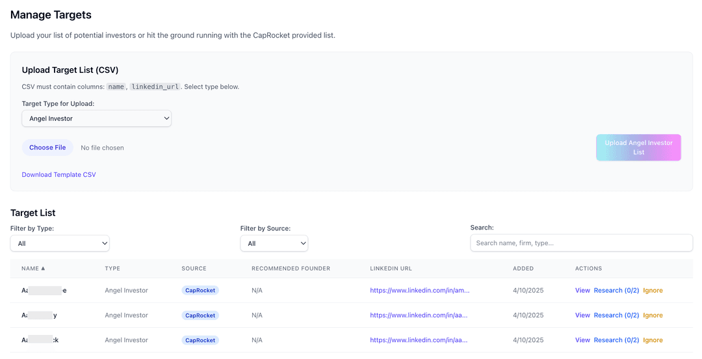702x359 pixels.
Task: Ignore the third target in the list
Action: click(x=653, y=340)
